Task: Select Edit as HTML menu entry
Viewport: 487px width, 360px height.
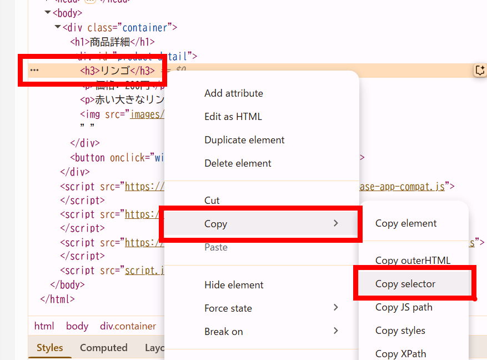Action: click(x=233, y=117)
